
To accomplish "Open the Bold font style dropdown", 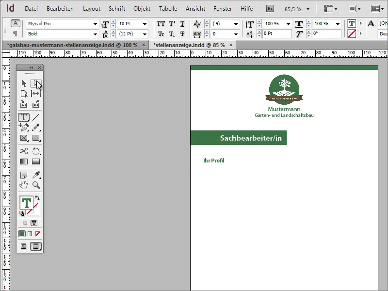I will pyautogui.click(x=95, y=34).
